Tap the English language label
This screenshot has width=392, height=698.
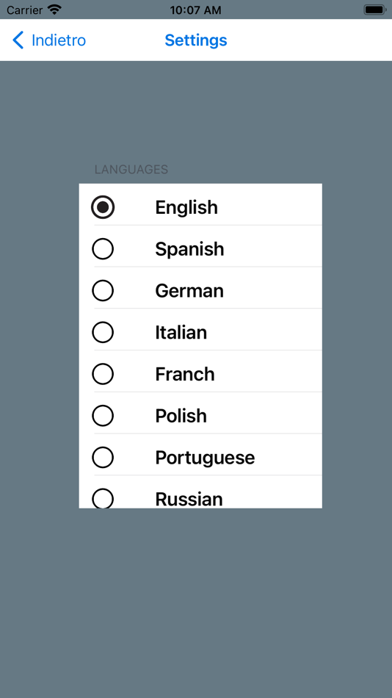[186, 207]
